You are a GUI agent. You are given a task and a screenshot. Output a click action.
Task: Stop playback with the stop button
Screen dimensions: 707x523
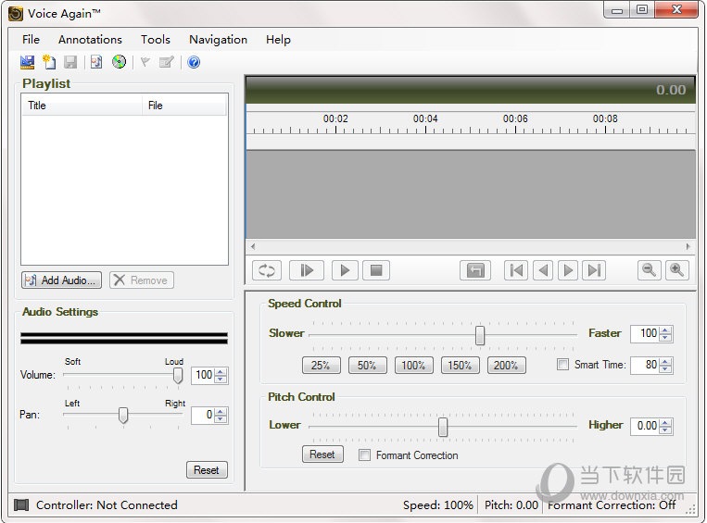[376, 270]
